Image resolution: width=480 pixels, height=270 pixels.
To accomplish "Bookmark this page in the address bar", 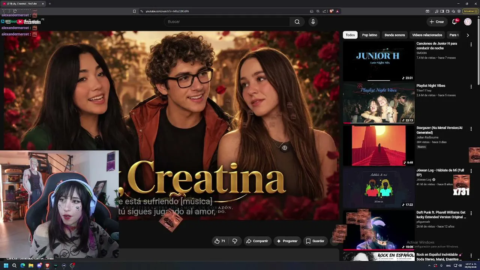I will click(134, 11).
